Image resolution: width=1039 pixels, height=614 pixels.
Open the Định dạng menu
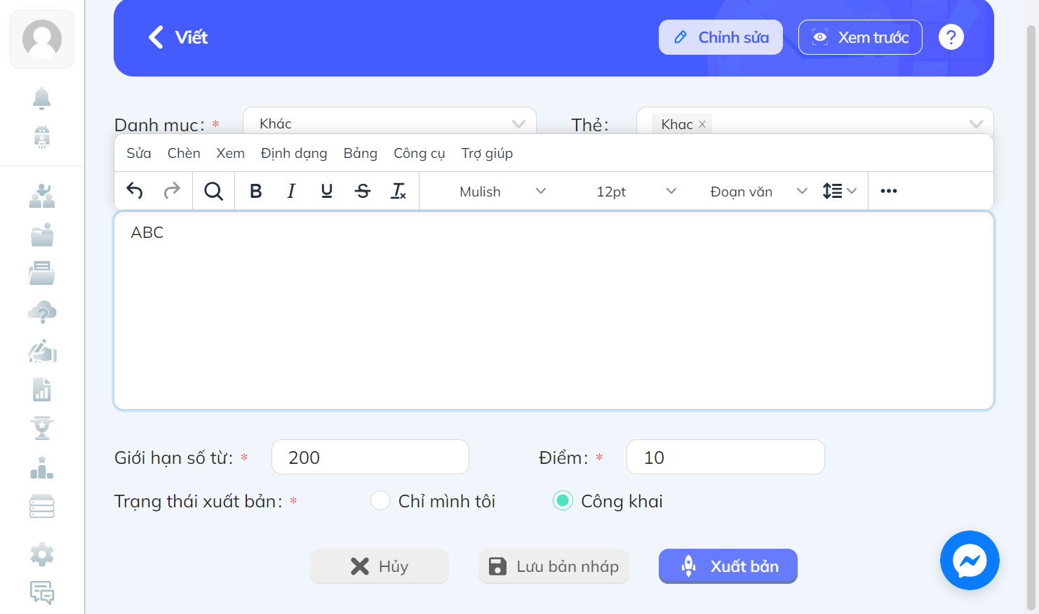[x=294, y=153]
